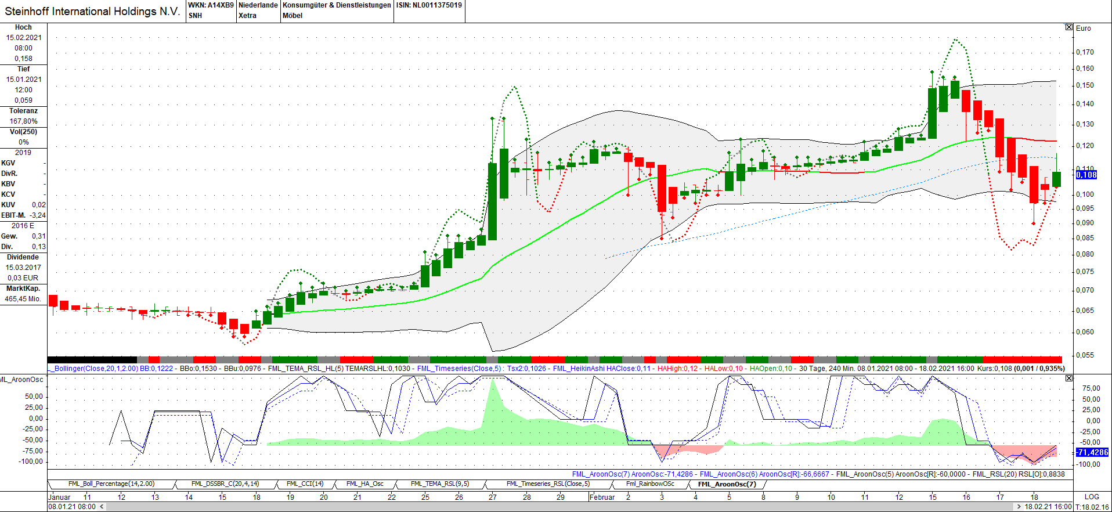
Task: Click the Tief label in sidebar
Action: 23,69
